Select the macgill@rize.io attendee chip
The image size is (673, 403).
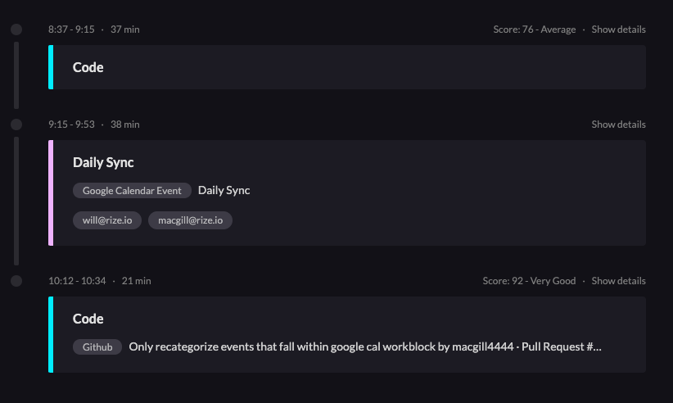tap(190, 220)
